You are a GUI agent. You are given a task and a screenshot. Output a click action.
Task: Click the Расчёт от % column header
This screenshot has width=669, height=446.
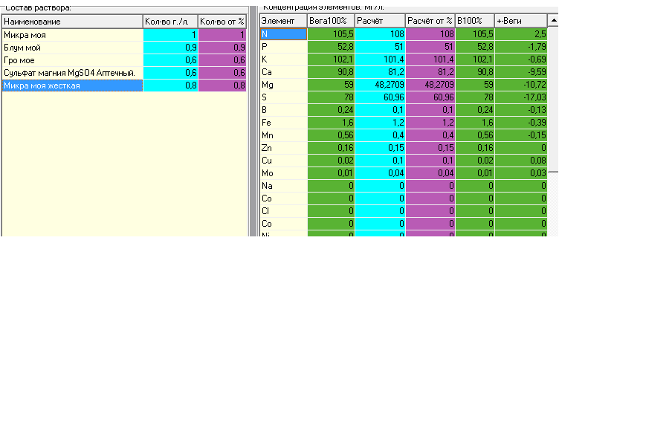[x=430, y=21]
